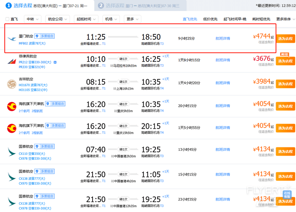296x212 pixels.
Task: Open 航班详情 for 吉祥航空 flight
Action: 223,83
